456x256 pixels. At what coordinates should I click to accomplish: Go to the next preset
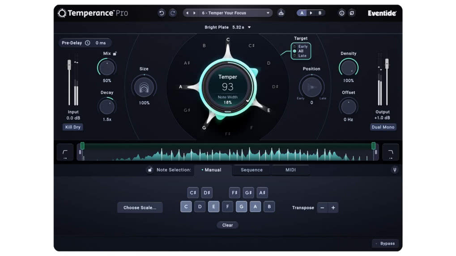194,13
